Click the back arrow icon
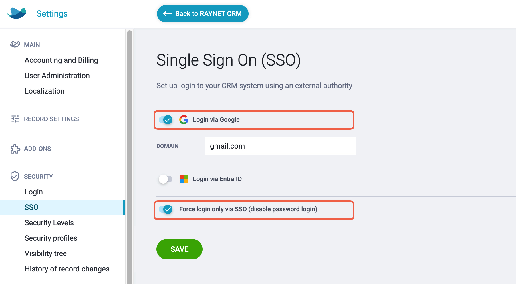Image resolution: width=516 pixels, height=284 pixels. 167,14
